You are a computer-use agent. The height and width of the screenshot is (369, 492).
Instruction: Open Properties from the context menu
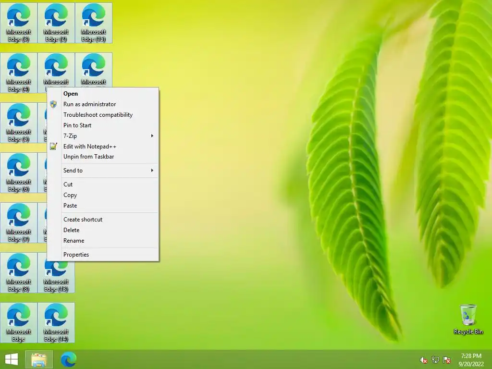coord(103,255)
